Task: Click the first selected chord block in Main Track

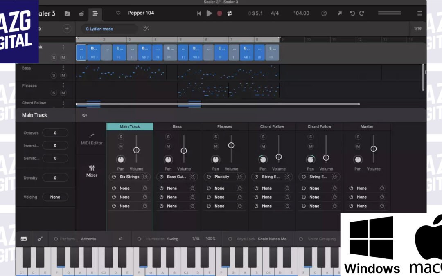Action: point(81,52)
